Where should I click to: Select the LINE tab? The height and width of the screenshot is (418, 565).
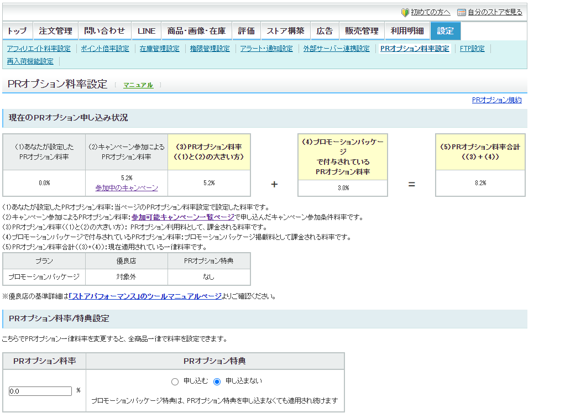point(146,32)
